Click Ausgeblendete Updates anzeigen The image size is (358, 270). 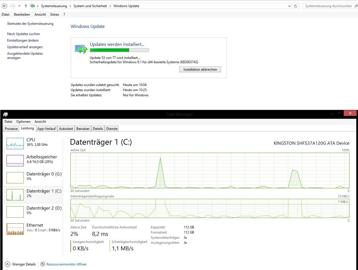pos(25,56)
